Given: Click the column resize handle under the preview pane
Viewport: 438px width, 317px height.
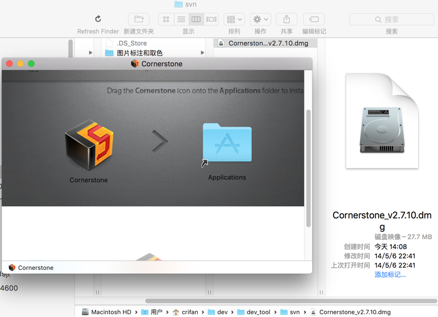Looking at the screenshot, I should (x=321, y=292).
